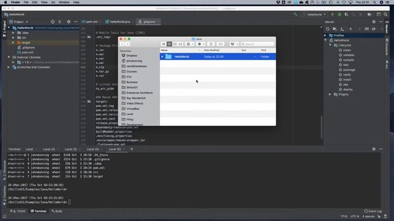Click locate-in-project target icon
The width and height of the screenshot is (394, 221).
[52, 22]
